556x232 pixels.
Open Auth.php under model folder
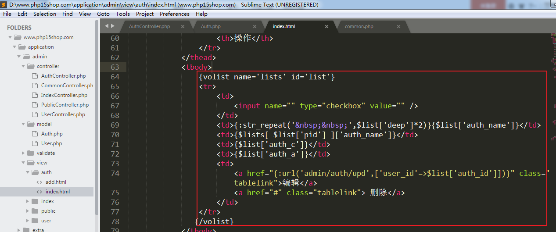coord(52,134)
